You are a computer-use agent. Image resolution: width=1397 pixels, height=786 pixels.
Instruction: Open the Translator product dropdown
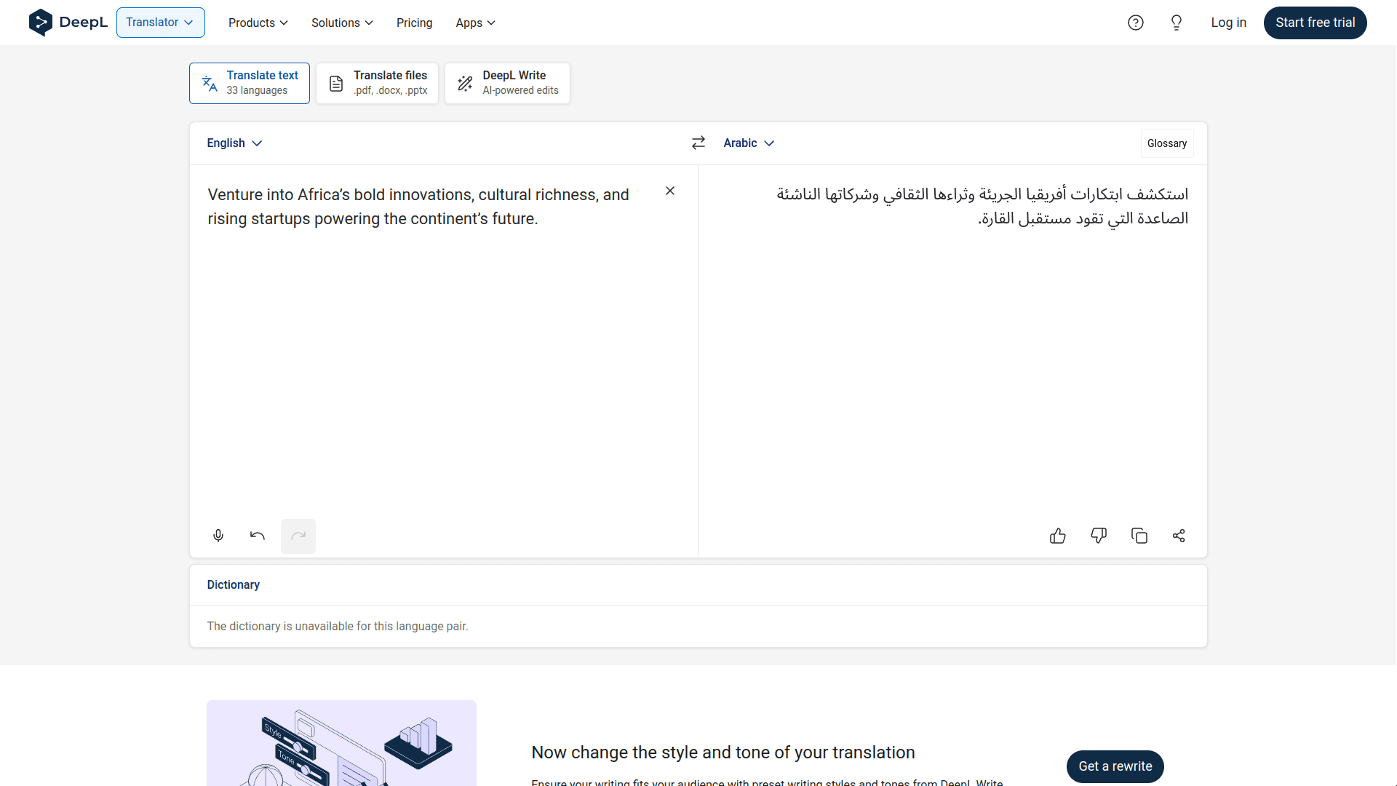pyautogui.click(x=160, y=23)
